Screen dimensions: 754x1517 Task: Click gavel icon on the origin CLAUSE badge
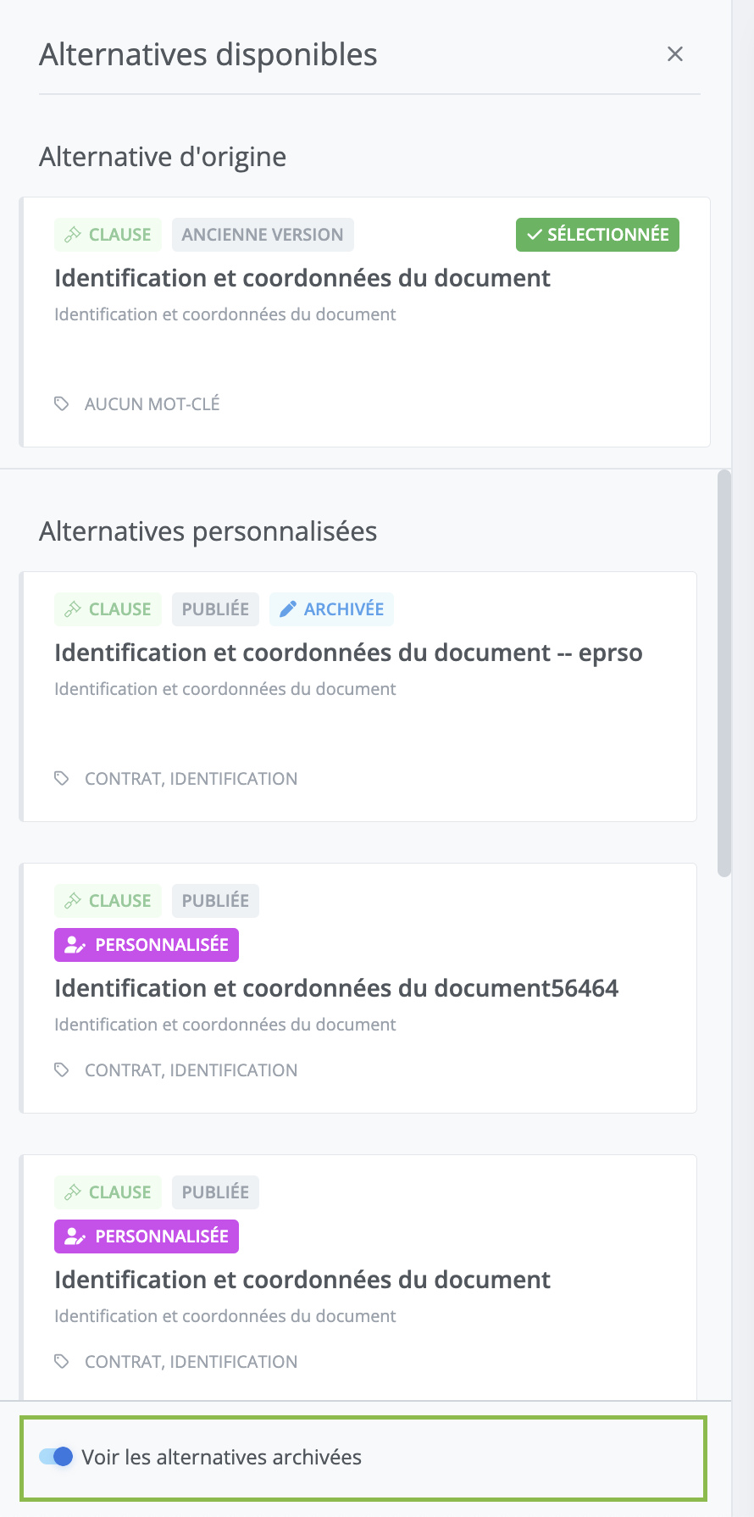(x=73, y=235)
